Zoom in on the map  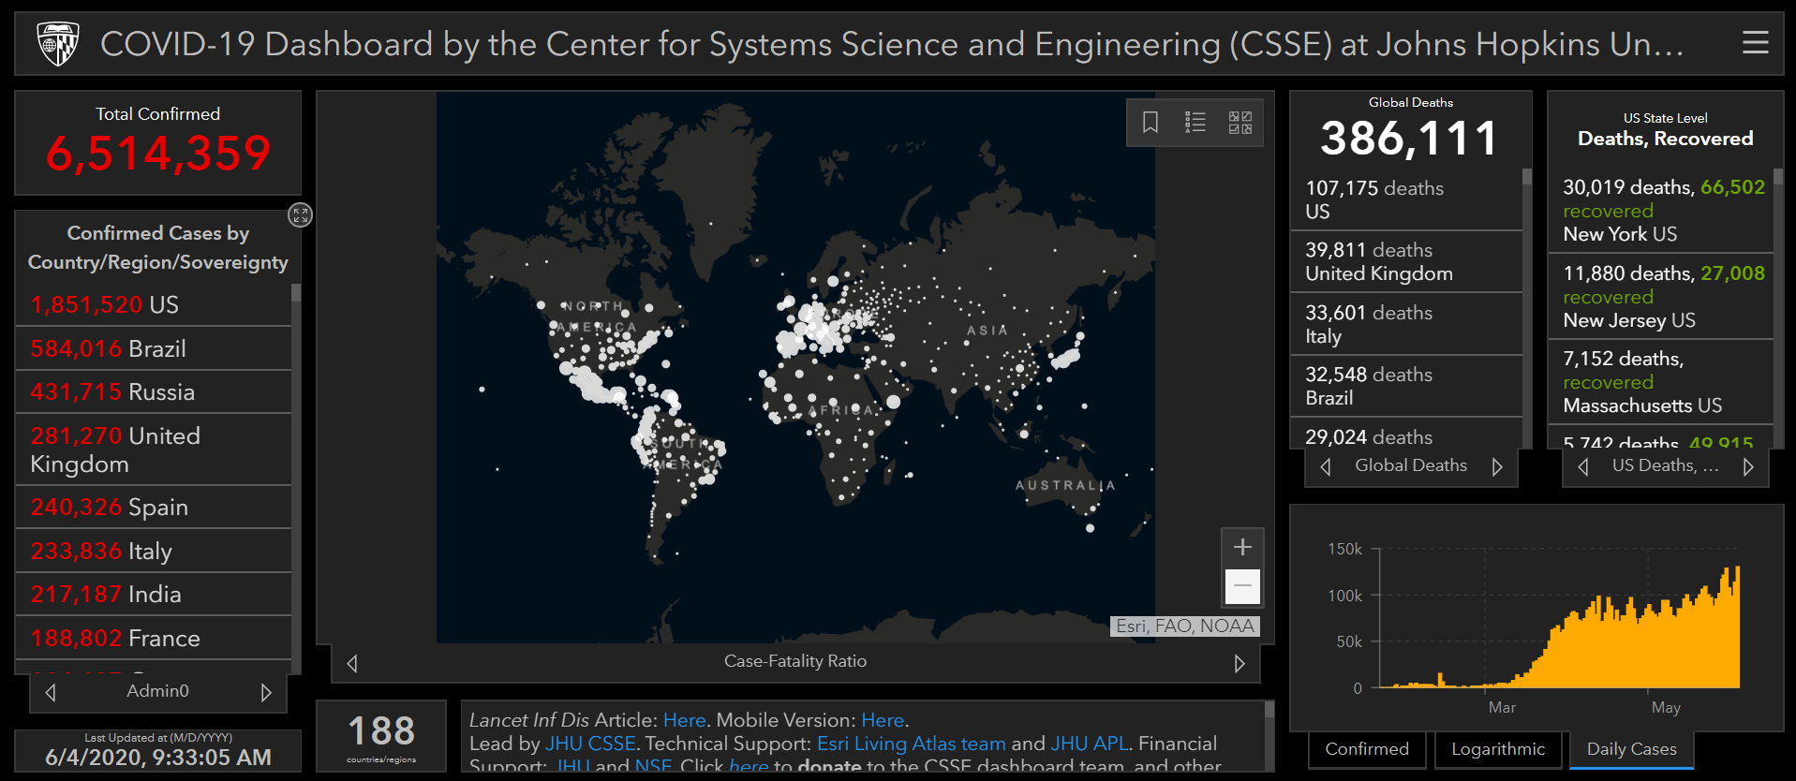tap(1242, 547)
